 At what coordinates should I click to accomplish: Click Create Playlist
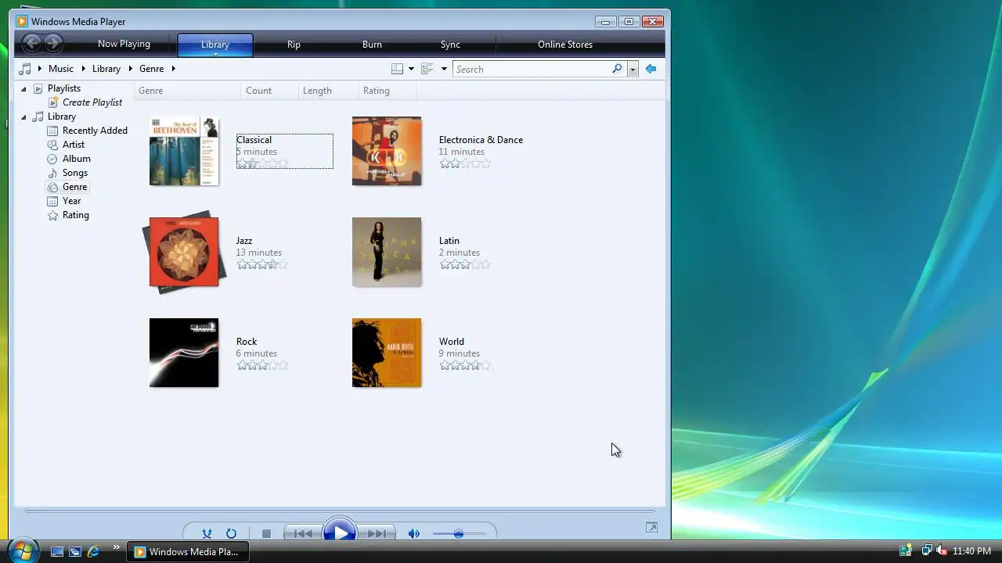tap(92, 102)
